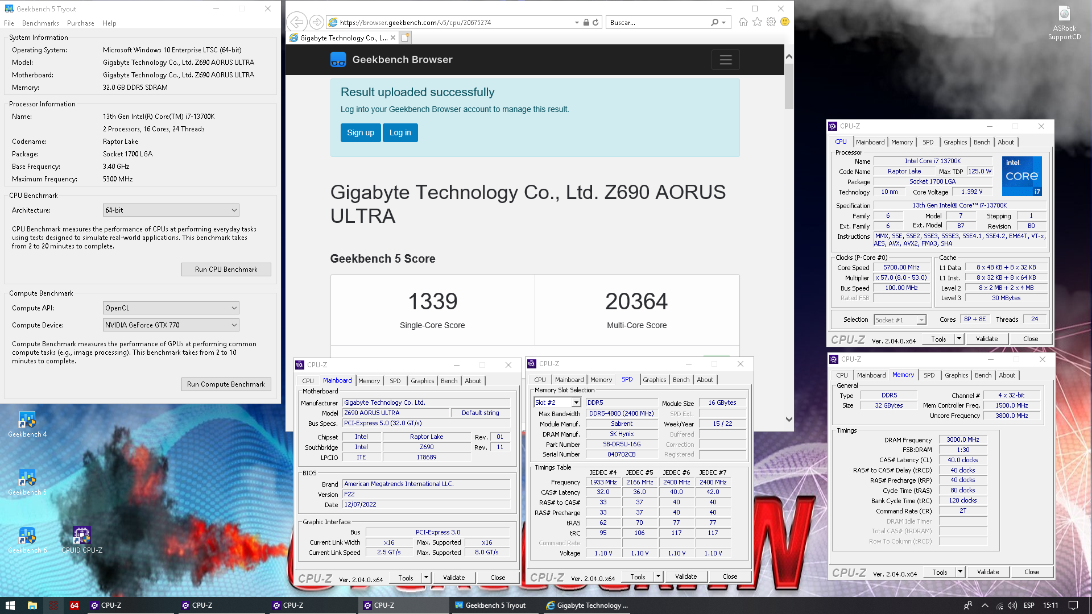Switch to Gigabyte Technology browser taskbar item

coord(586,605)
